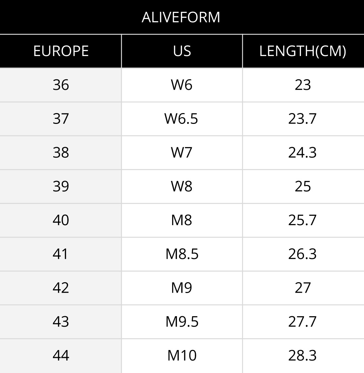Select Europe size 38 cell
Viewport: 364px width, 373px height.
point(61,153)
